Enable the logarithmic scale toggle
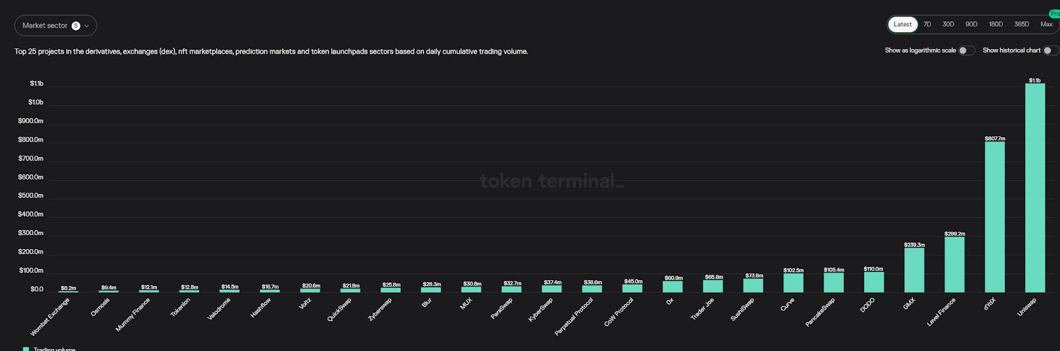This screenshot has width=1060, height=351. pos(966,50)
